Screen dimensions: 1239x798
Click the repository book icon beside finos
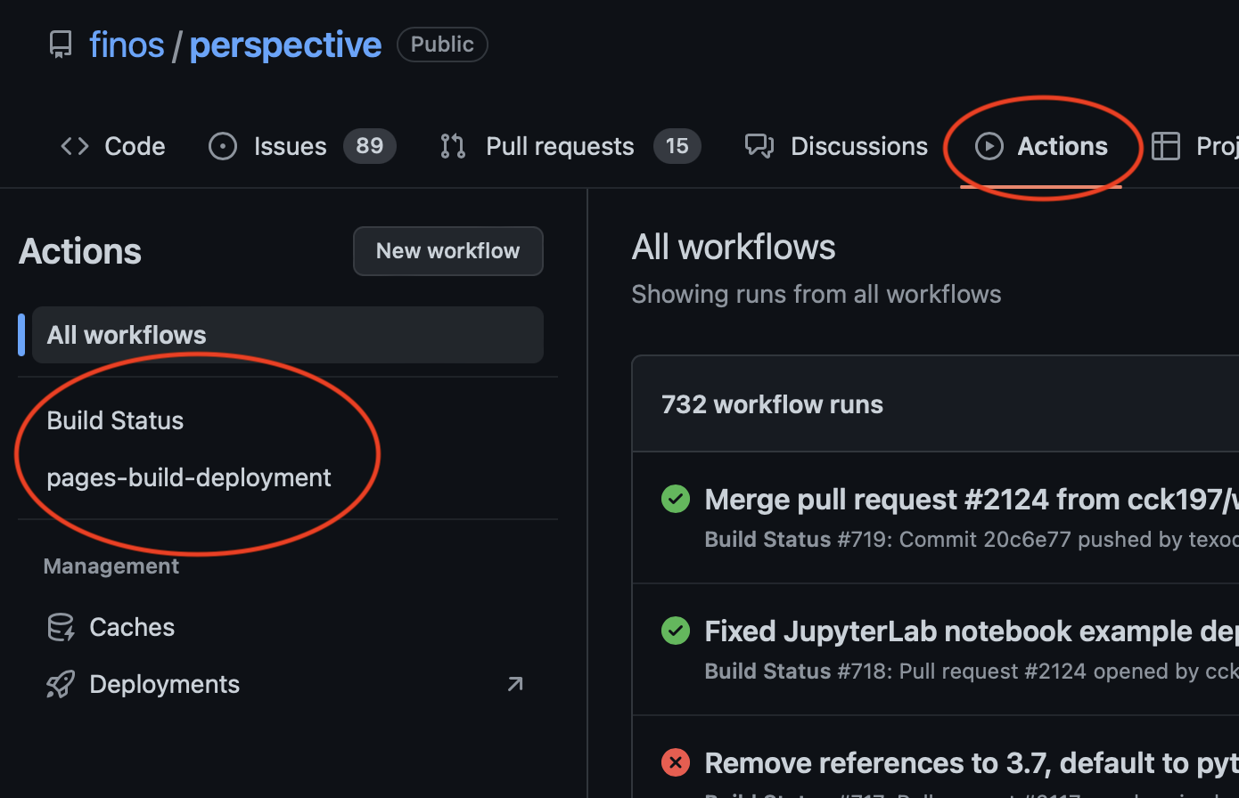point(61,45)
